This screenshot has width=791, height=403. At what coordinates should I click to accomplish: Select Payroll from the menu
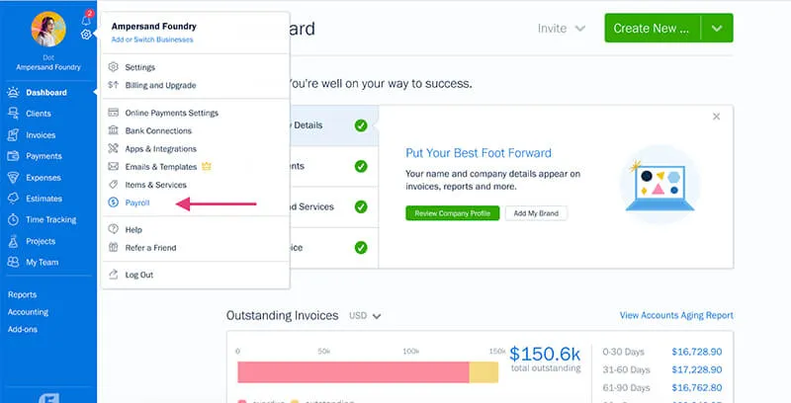coord(137,202)
